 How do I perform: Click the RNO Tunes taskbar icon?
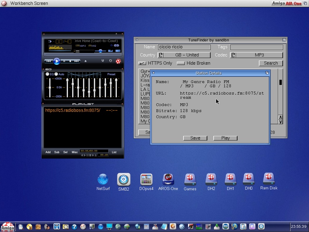click(x=225, y=226)
